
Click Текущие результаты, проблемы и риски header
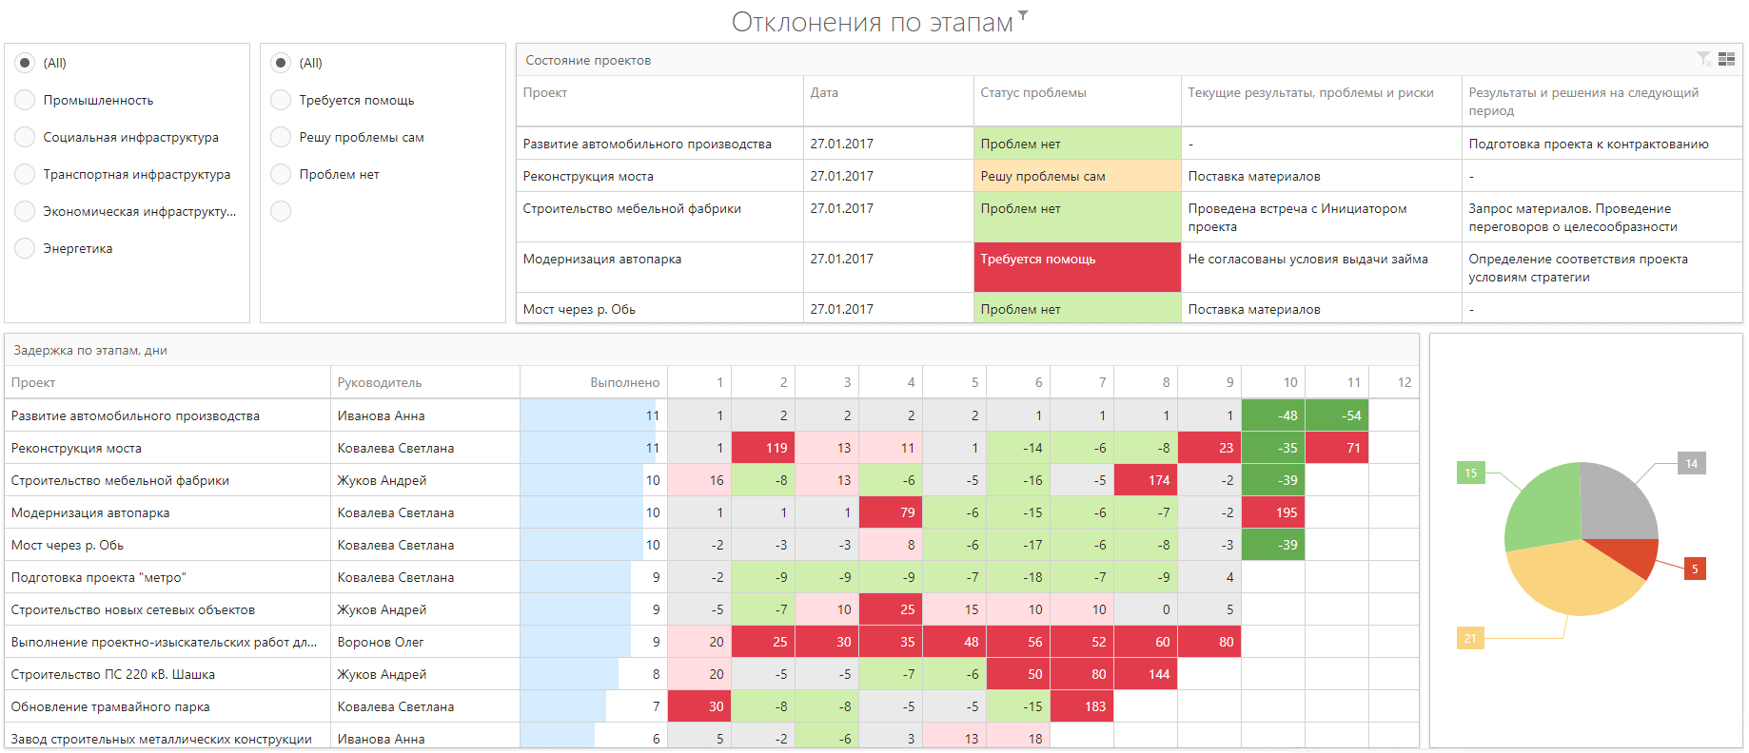point(1322,101)
